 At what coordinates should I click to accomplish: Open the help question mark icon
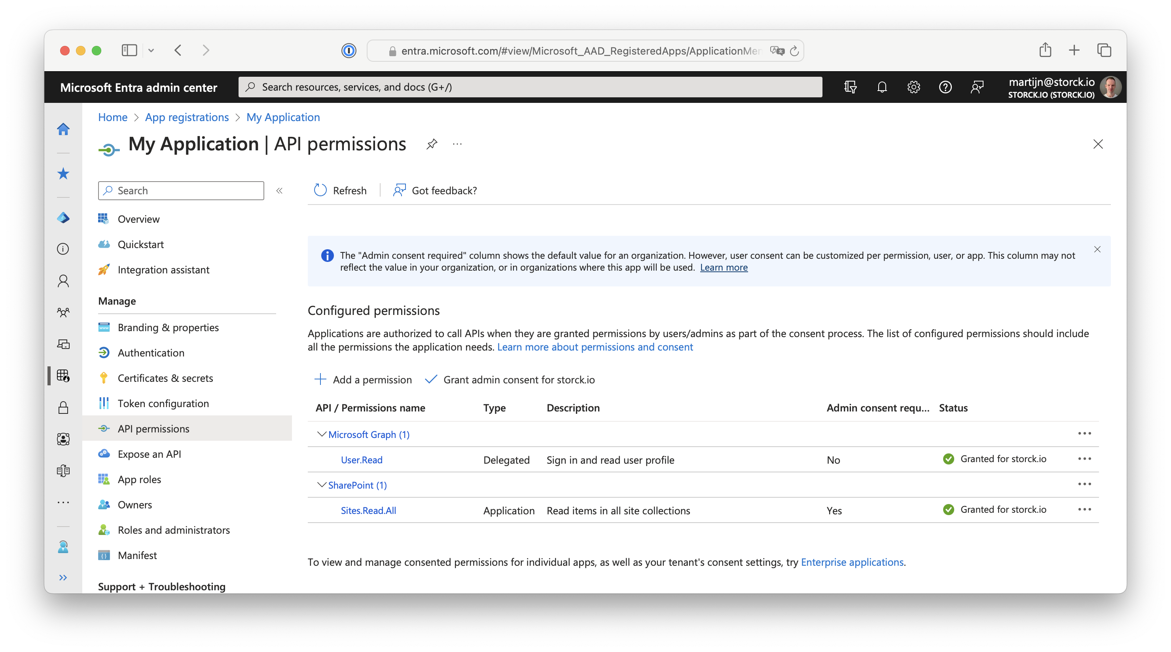point(945,87)
